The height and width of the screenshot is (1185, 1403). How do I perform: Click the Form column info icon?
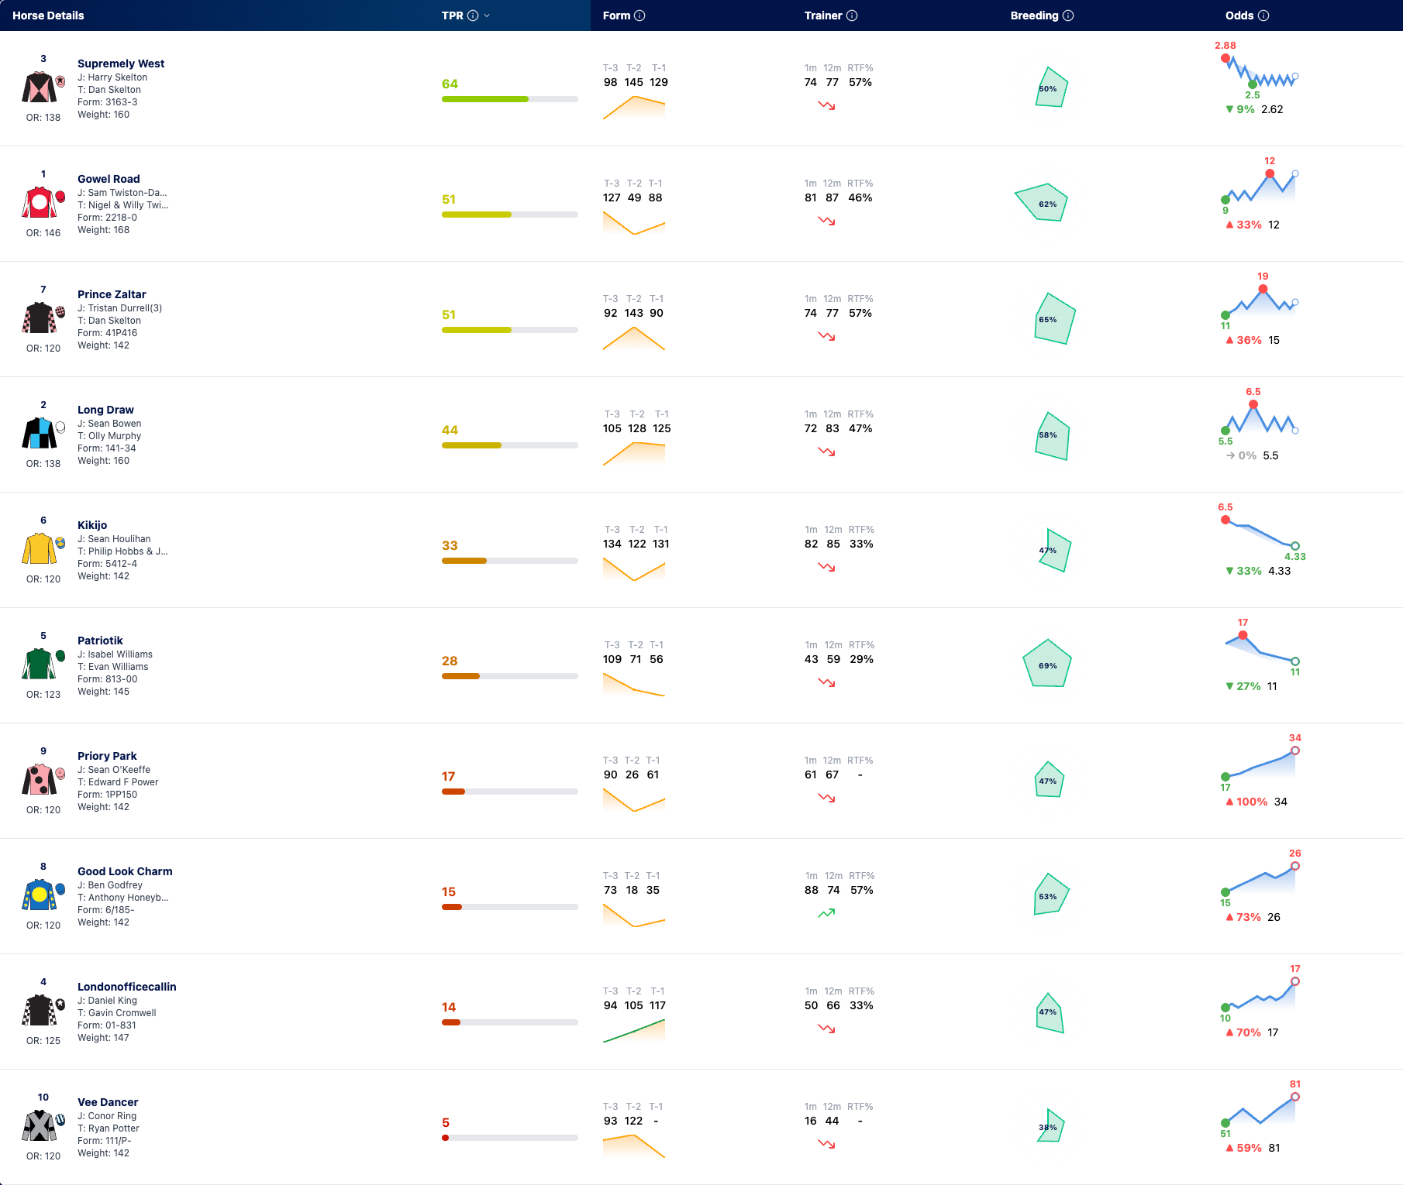[639, 15]
